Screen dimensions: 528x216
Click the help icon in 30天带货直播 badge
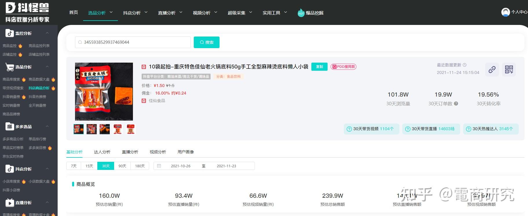408,129
